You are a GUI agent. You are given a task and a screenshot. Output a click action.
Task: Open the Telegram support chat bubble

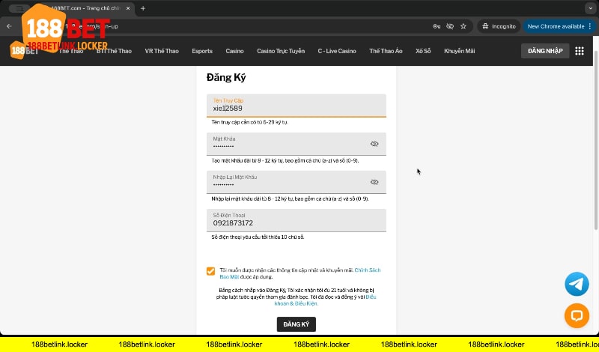point(577,284)
